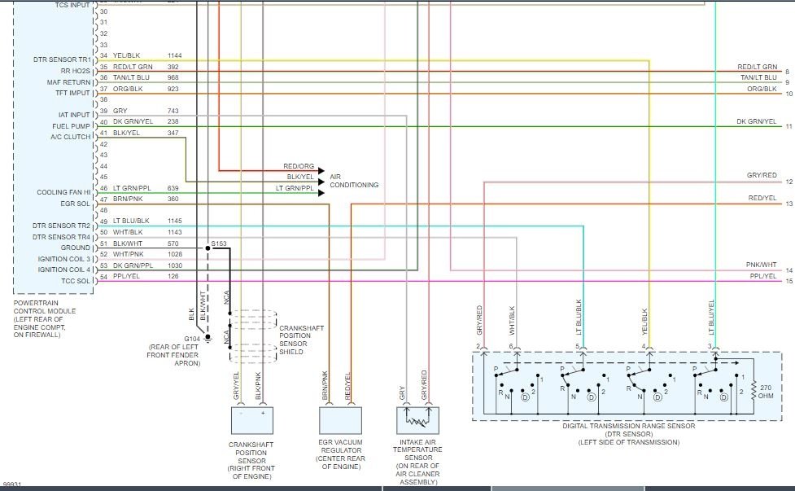The width and height of the screenshot is (795, 491).
Task: Click PCM pin number 42
Action: pos(103,144)
